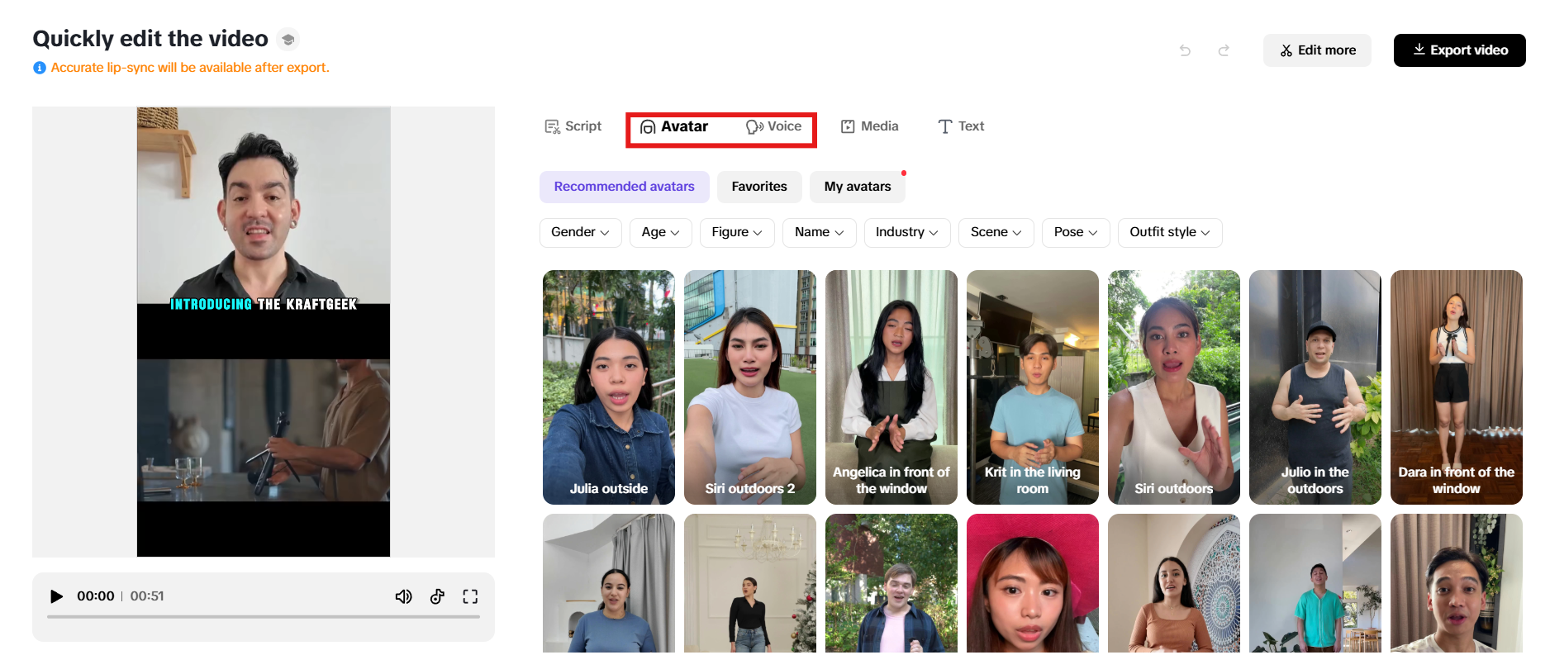
Task: Click the "Quickly edit the video" heading
Action: (150, 39)
